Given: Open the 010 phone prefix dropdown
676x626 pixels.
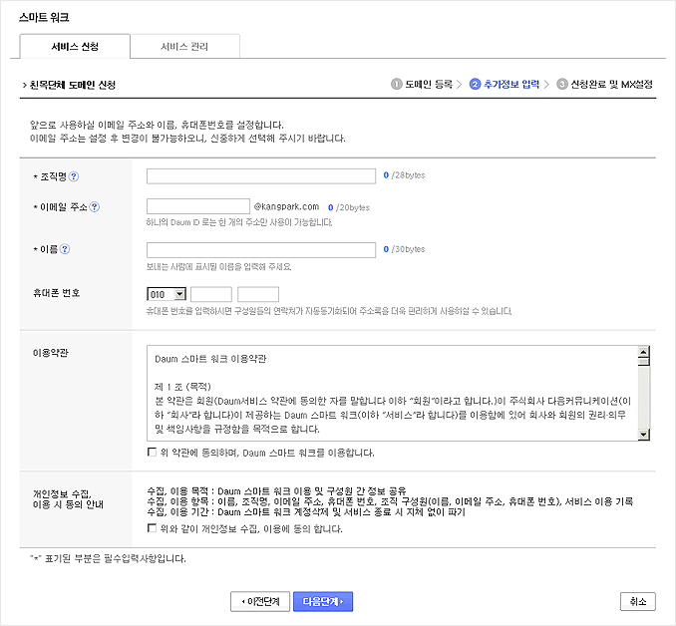Looking at the screenshot, I should pyautogui.click(x=167, y=294).
